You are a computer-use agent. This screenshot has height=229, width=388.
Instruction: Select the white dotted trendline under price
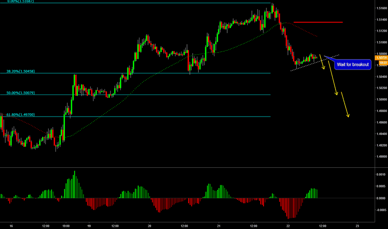pos(315,63)
